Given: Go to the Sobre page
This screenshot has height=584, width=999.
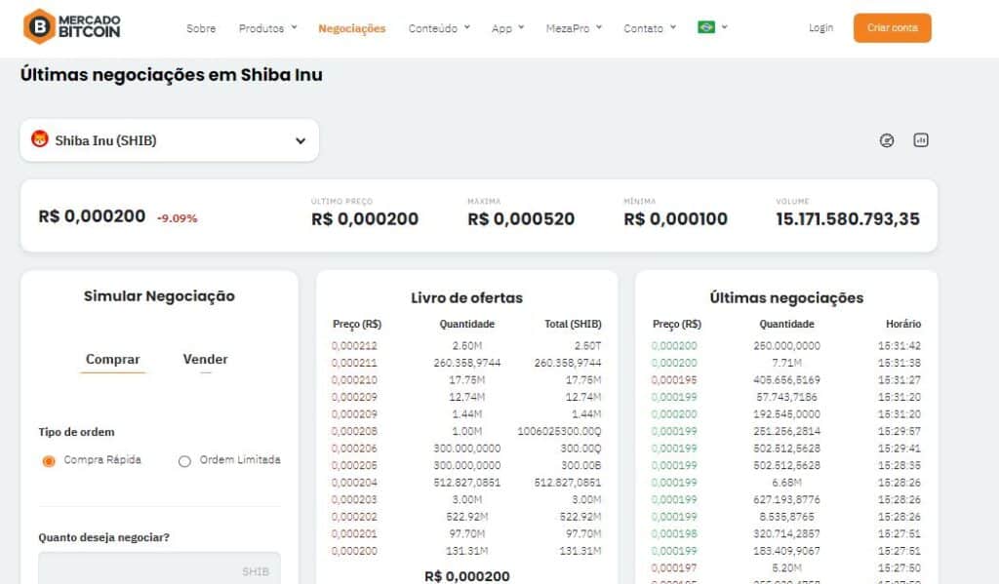Looking at the screenshot, I should [x=201, y=28].
